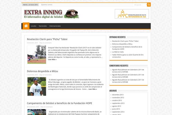Click Leer Más in Talevi article

click(52, 60)
